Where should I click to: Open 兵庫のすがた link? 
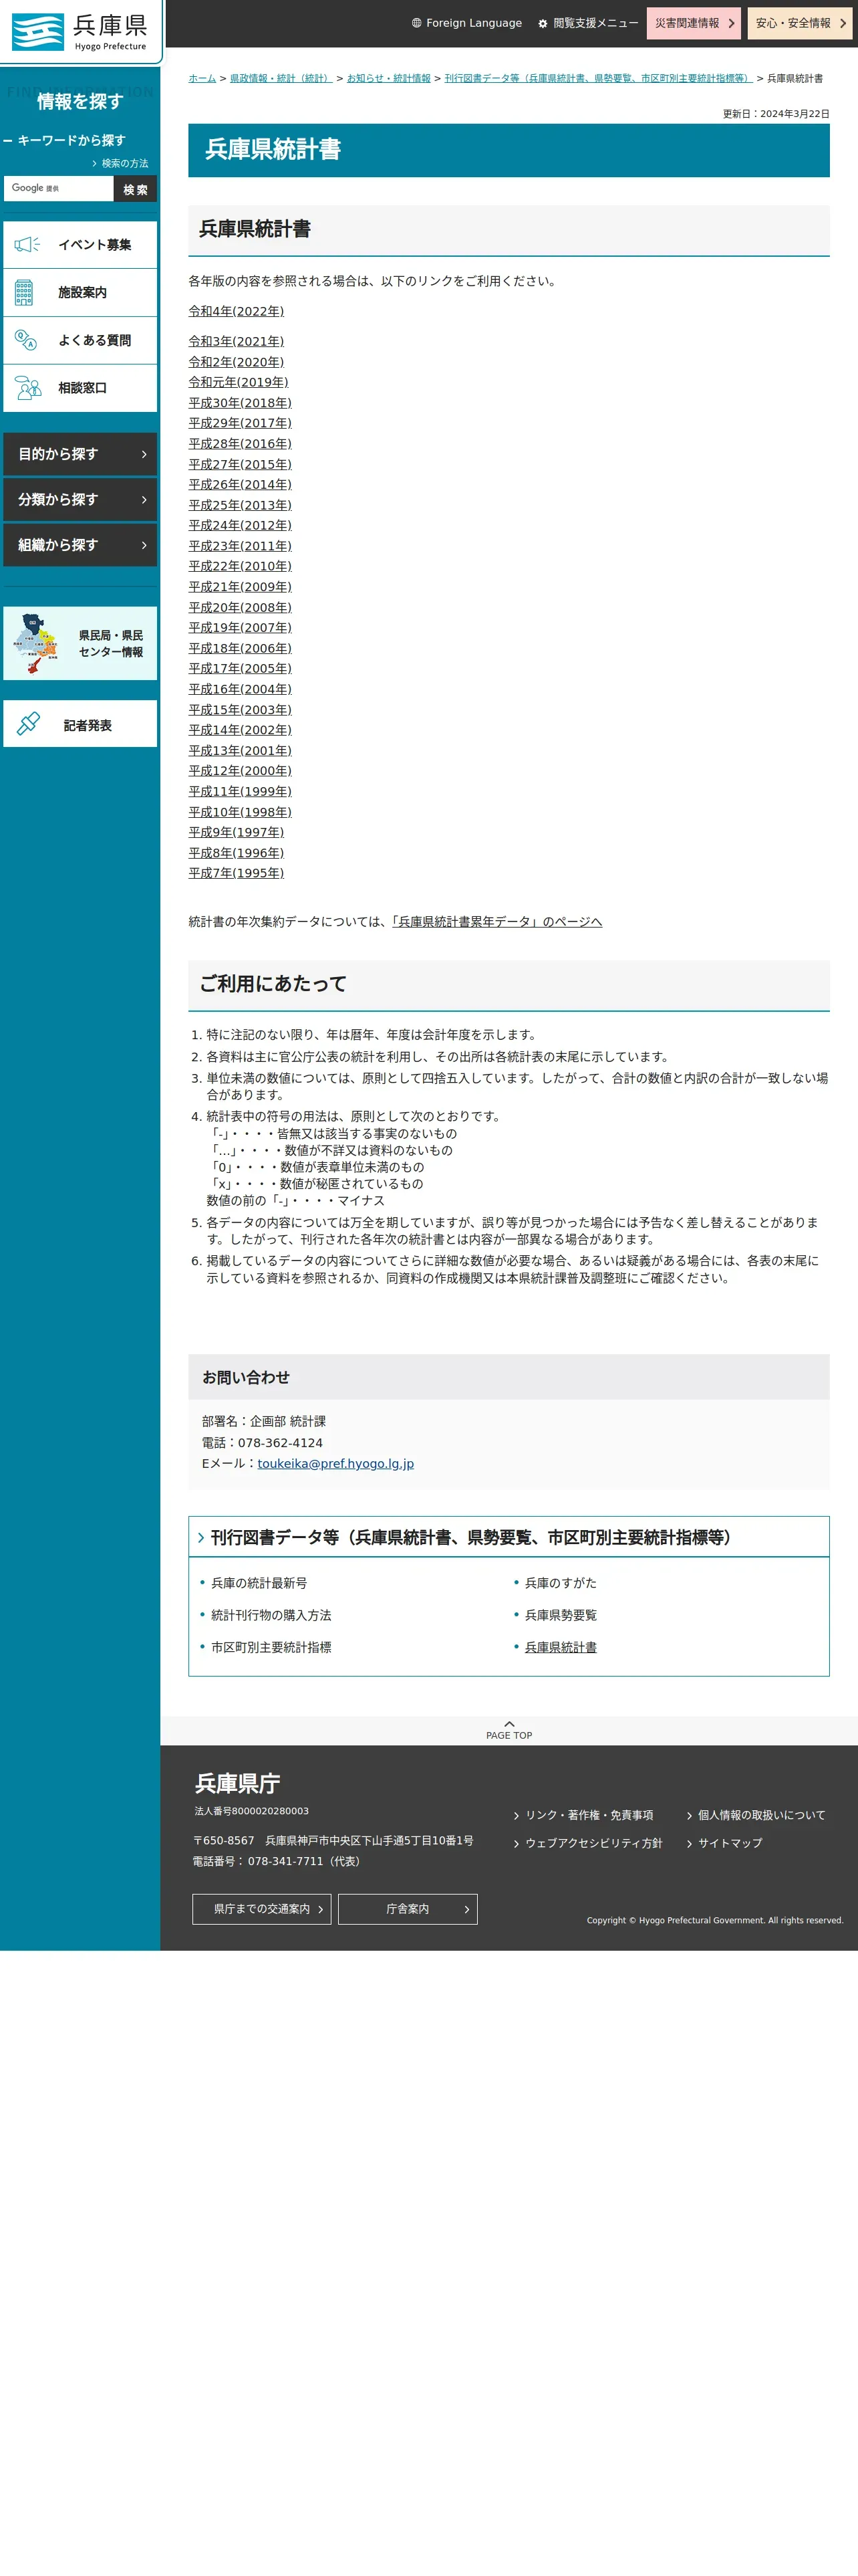561,1583
